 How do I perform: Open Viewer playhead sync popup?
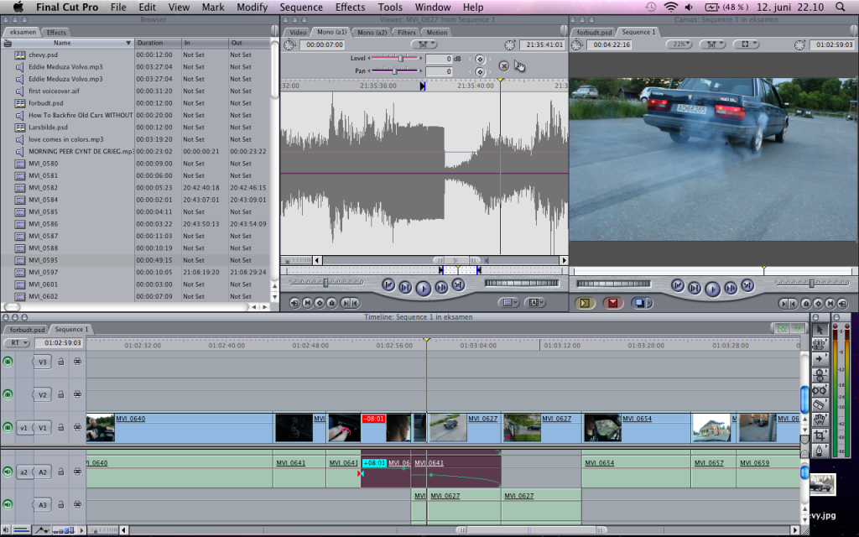(424, 44)
